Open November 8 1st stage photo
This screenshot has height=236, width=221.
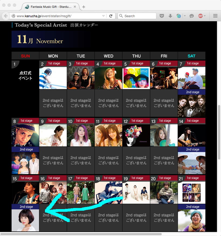click(x=25, y=135)
